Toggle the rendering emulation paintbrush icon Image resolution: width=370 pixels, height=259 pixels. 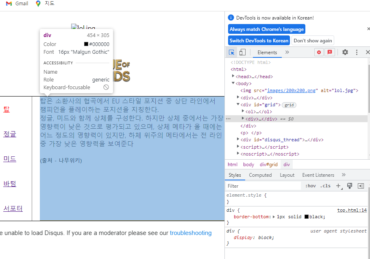coord(350,186)
